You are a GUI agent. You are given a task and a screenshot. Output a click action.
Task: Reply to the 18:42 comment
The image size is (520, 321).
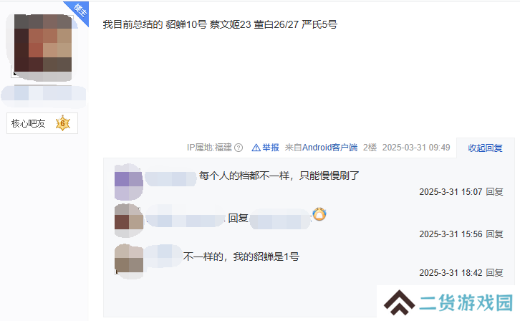pyautogui.click(x=494, y=272)
